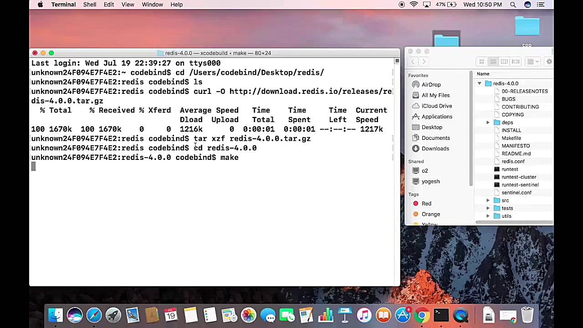Expand the src folder in the file list

488,200
